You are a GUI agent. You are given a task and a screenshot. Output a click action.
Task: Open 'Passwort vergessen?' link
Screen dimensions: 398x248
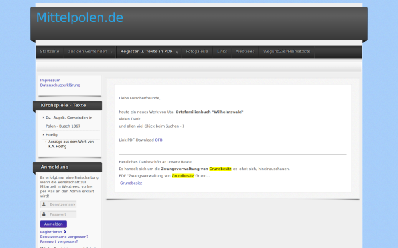point(59,241)
